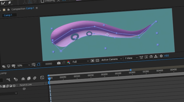184x102 pixels.
Task: Open the Graph Editor icon
Action: coord(42,78)
